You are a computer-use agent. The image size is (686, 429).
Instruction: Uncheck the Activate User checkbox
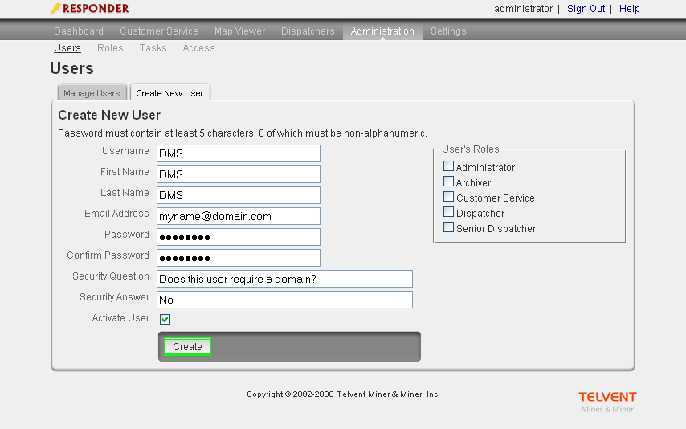[165, 319]
